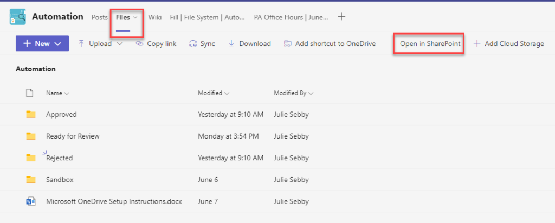Click the Add Cloud Storage plus icon

click(477, 43)
